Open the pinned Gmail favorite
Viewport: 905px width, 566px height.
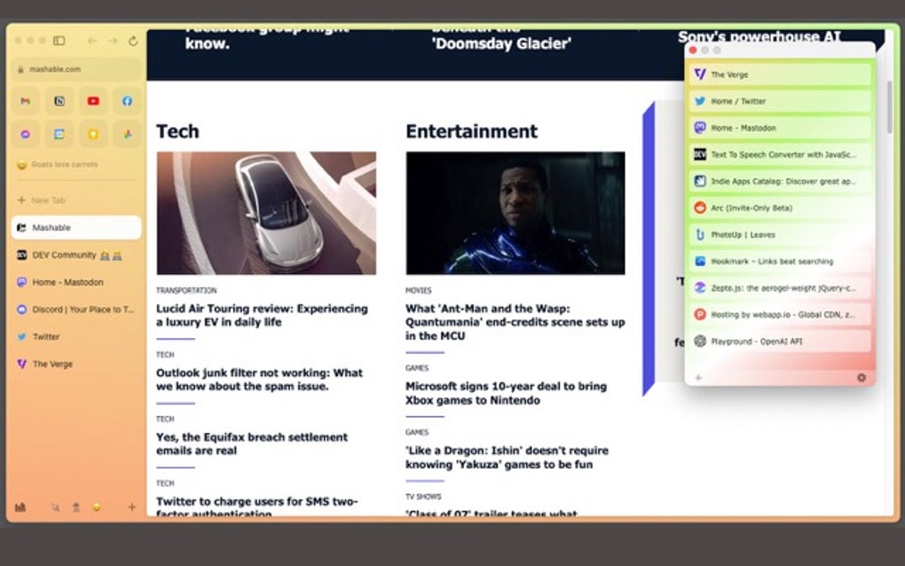(x=26, y=101)
